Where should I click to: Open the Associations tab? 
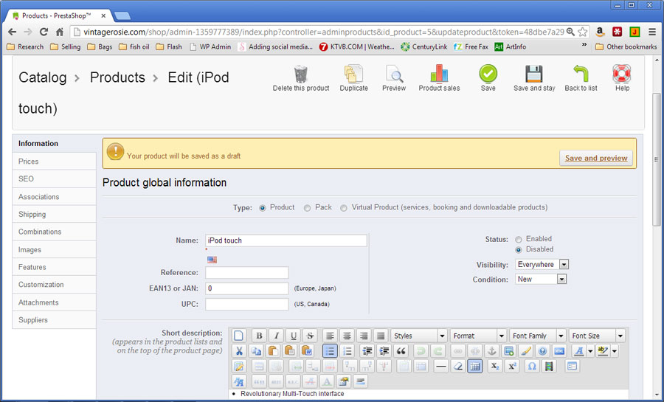click(54, 196)
